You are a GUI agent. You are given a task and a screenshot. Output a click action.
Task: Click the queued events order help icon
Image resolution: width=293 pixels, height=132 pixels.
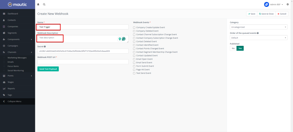coord(258,33)
